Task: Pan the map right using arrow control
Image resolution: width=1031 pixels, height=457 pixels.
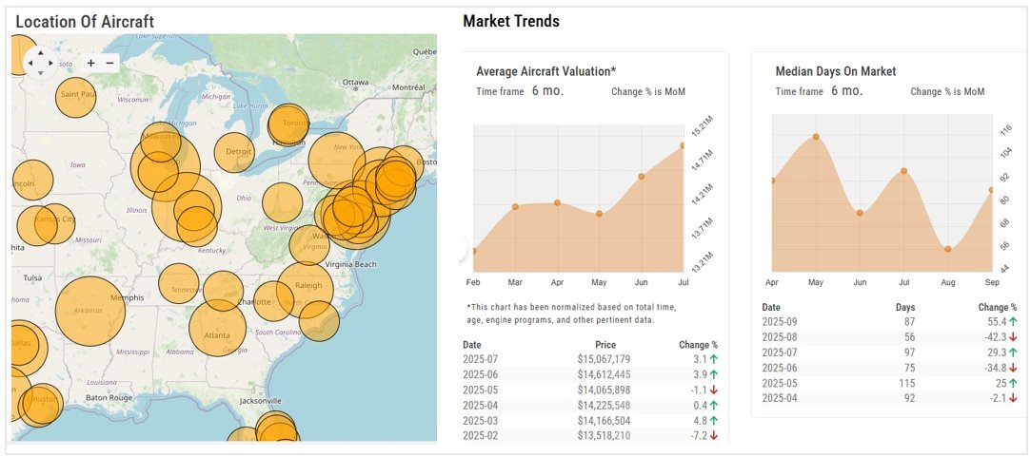Action: coord(51,64)
